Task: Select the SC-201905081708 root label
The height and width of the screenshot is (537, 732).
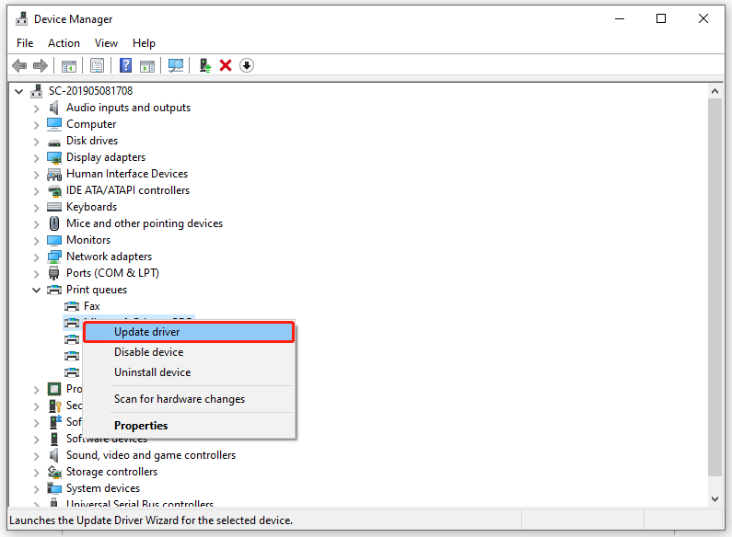Action: (90, 91)
